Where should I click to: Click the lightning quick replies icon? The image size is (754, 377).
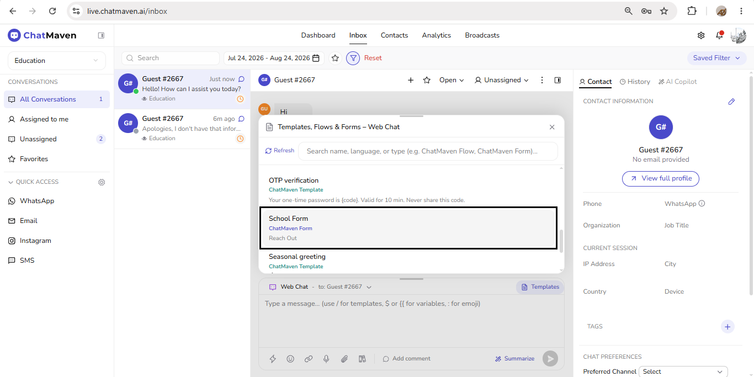click(273, 359)
